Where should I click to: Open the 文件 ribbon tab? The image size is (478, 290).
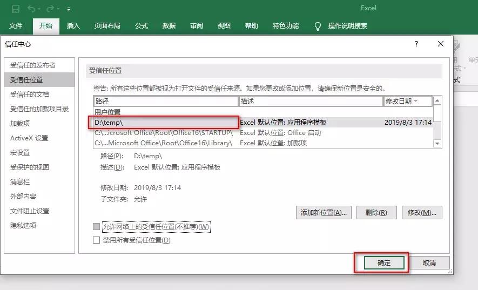[16, 26]
